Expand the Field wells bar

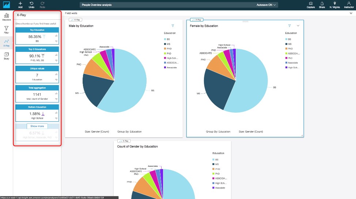[x=351, y=13]
